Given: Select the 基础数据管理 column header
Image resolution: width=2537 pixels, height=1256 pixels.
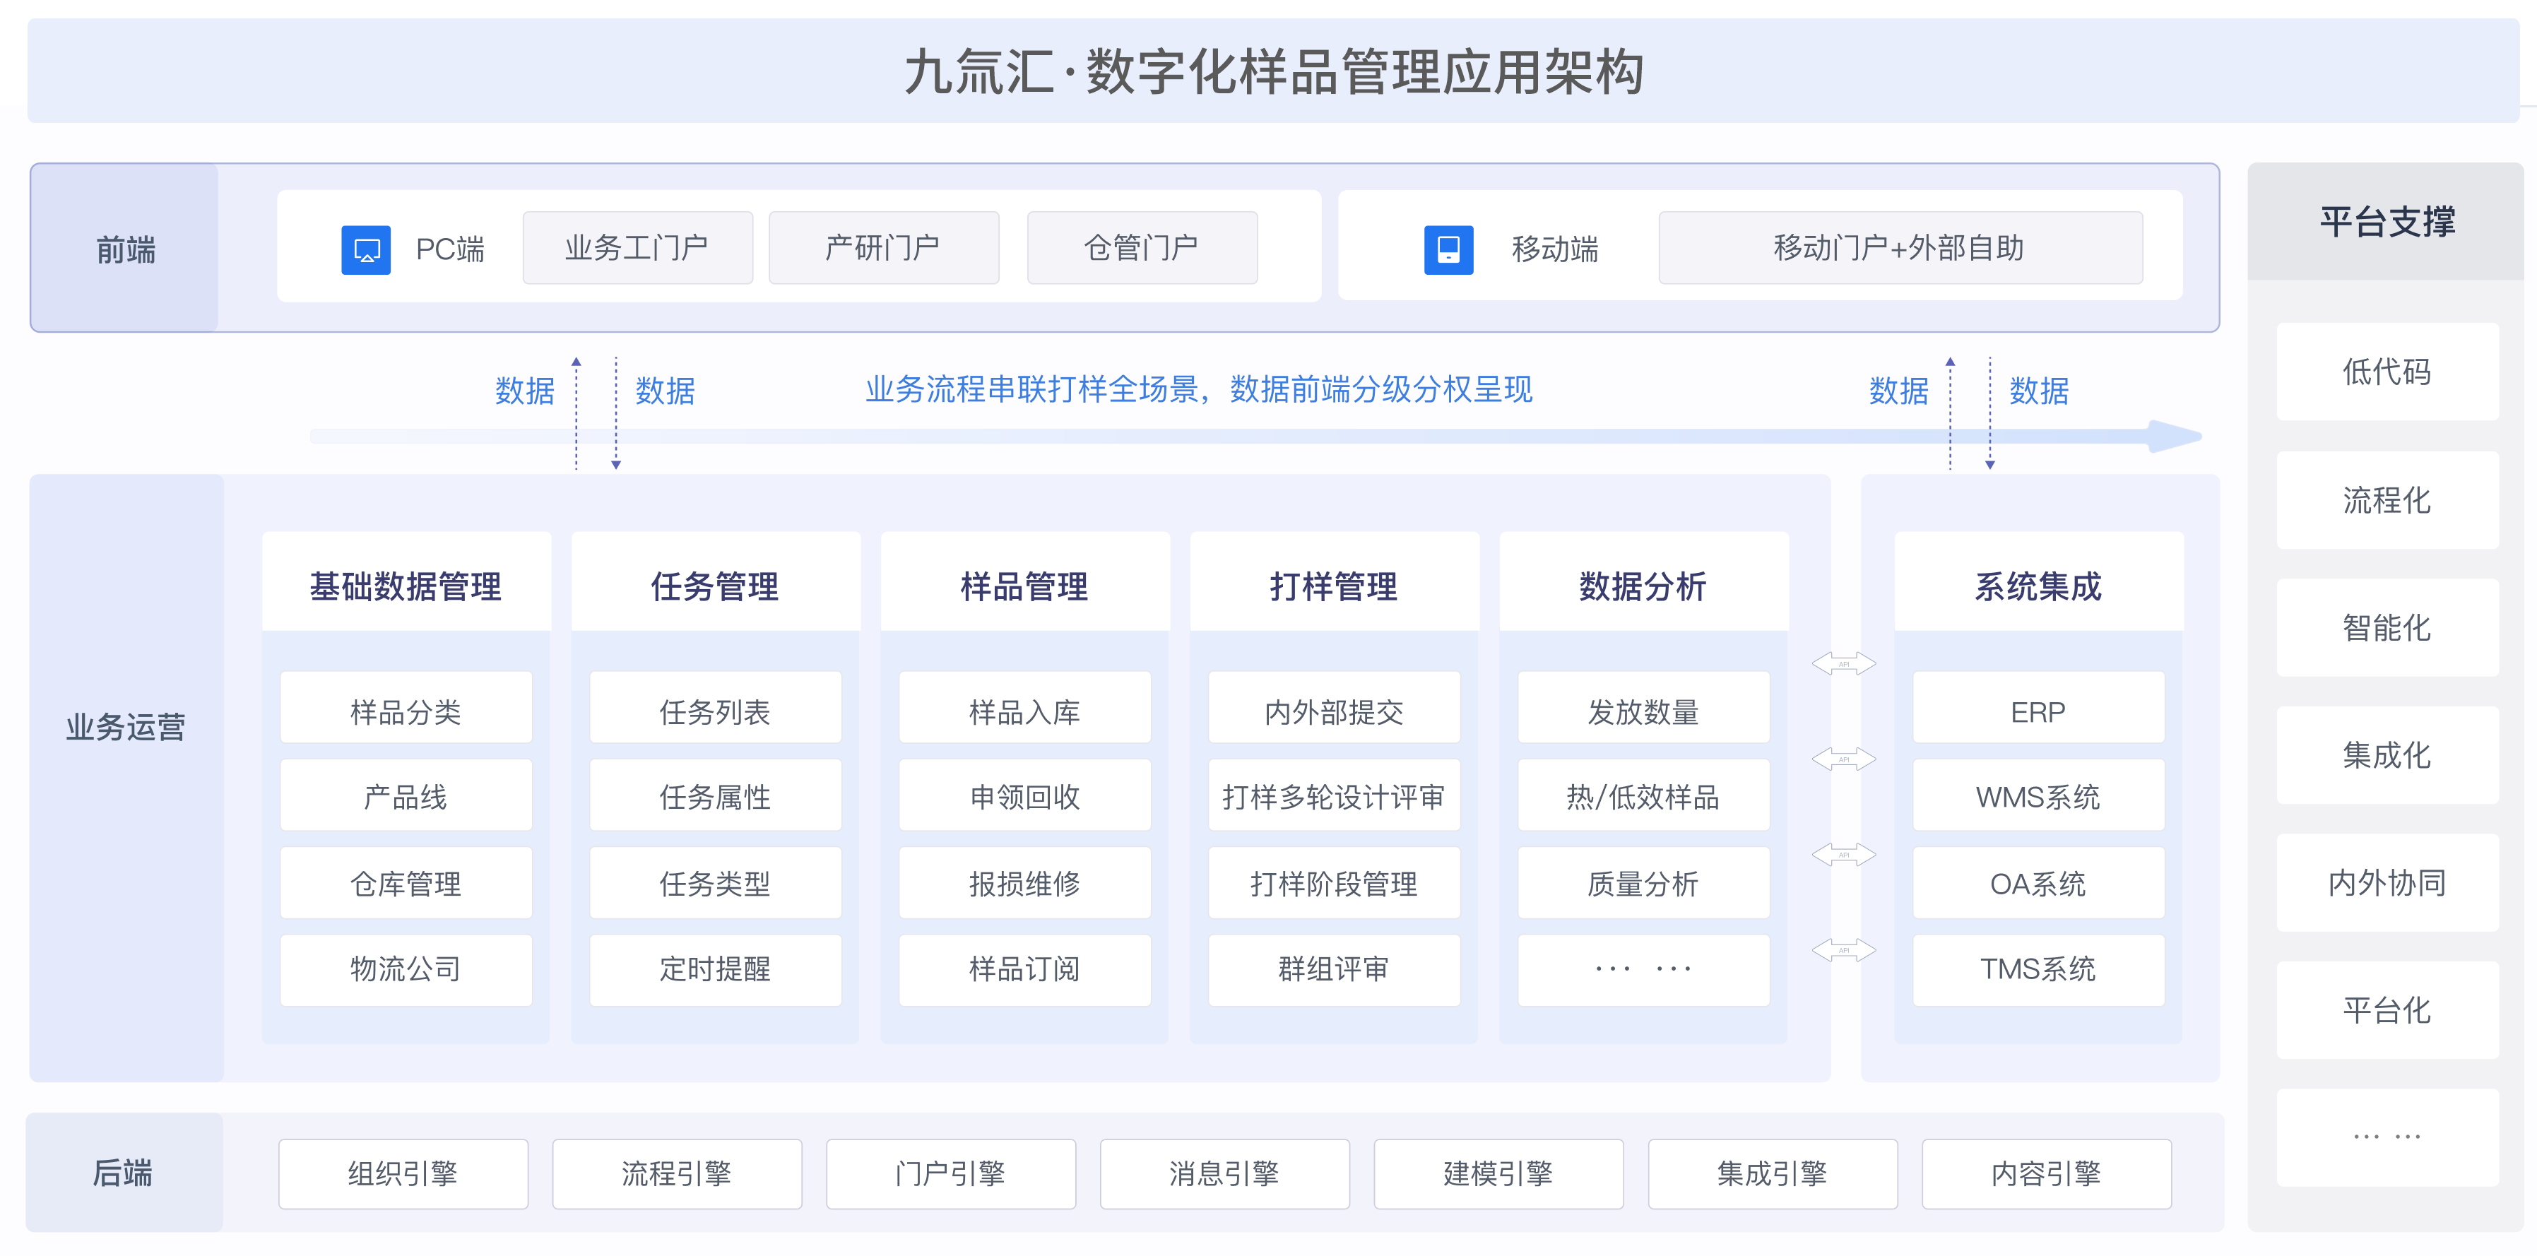Looking at the screenshot, I should pyautogui.click(x=406, y=586).
